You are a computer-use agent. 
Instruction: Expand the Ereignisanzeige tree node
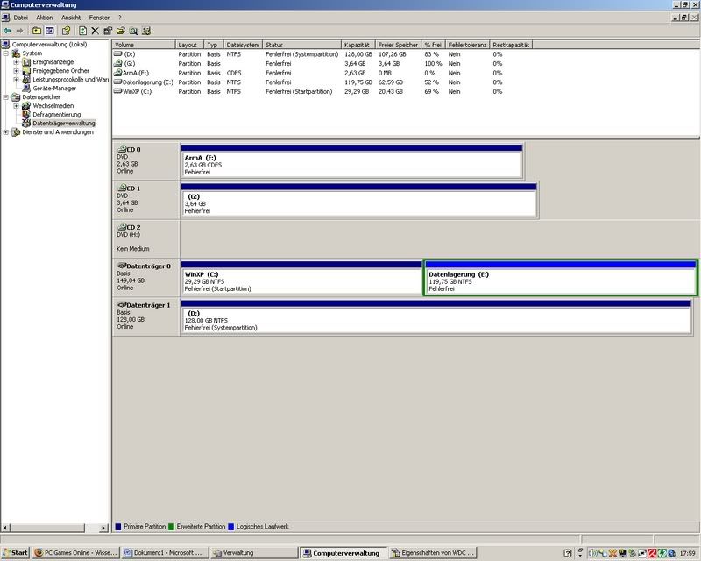click(x=16, y=62)
